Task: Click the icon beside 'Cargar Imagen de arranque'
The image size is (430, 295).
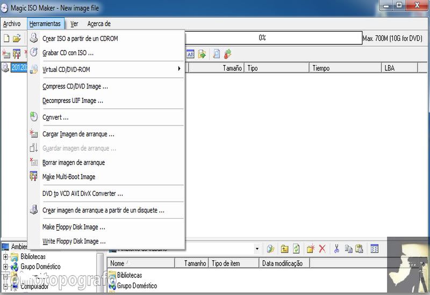Action: [x=34, y=134]
